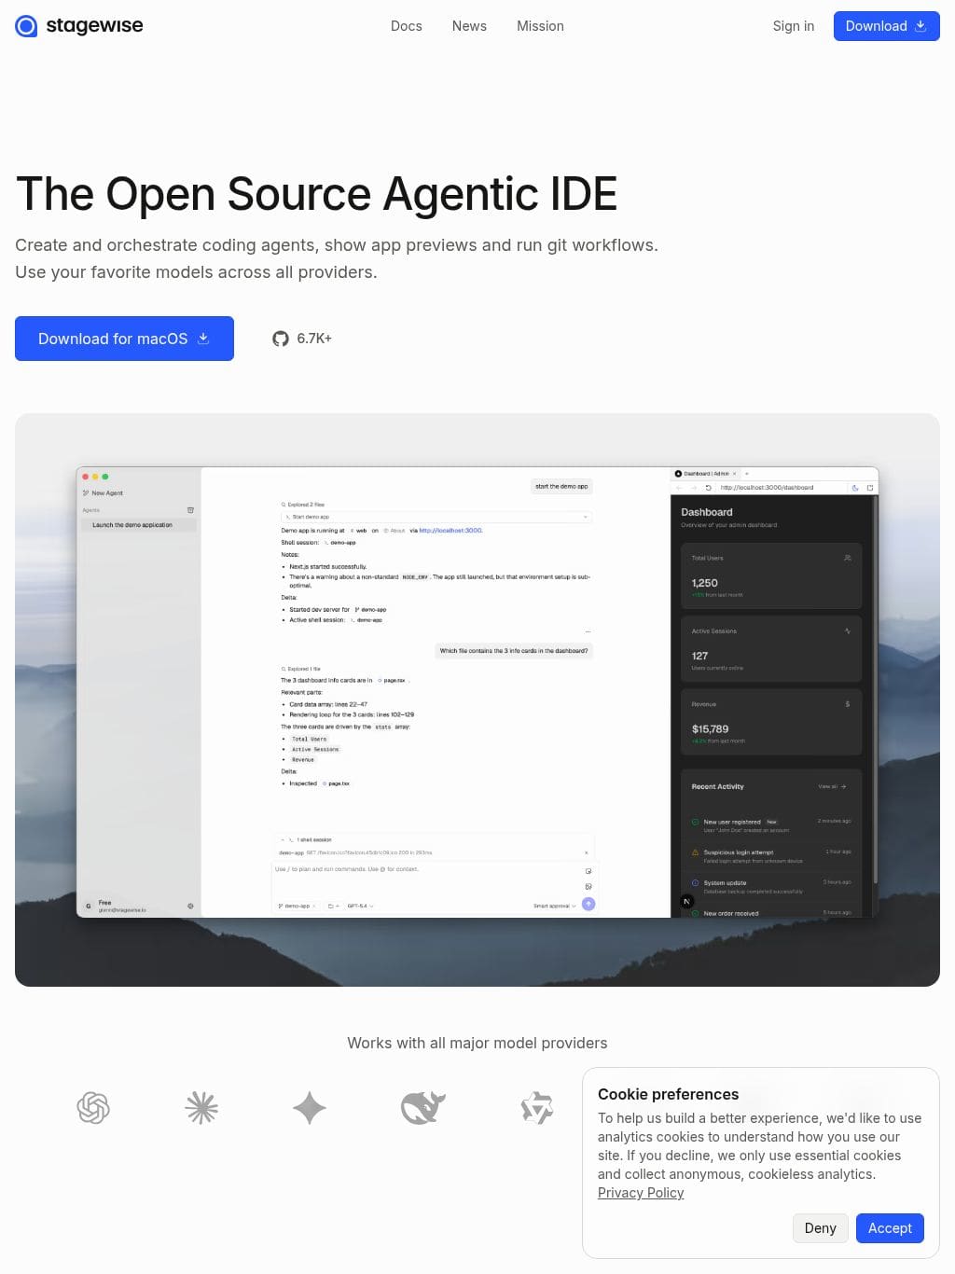The image size is (955, 1274).
Task: Click the stagewise logo icon
Action: 26,26
